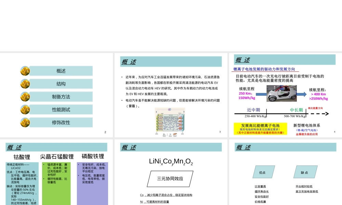Screen dimensions: 342x205
Task: Select the electric car picture
Action: (x=281, y=94)
